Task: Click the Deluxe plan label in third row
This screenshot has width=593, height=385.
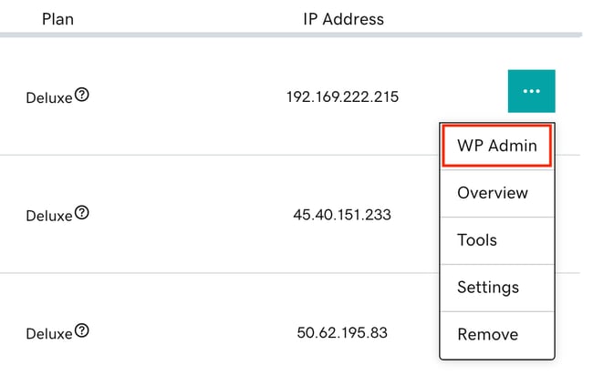Action: coord(48,334)
